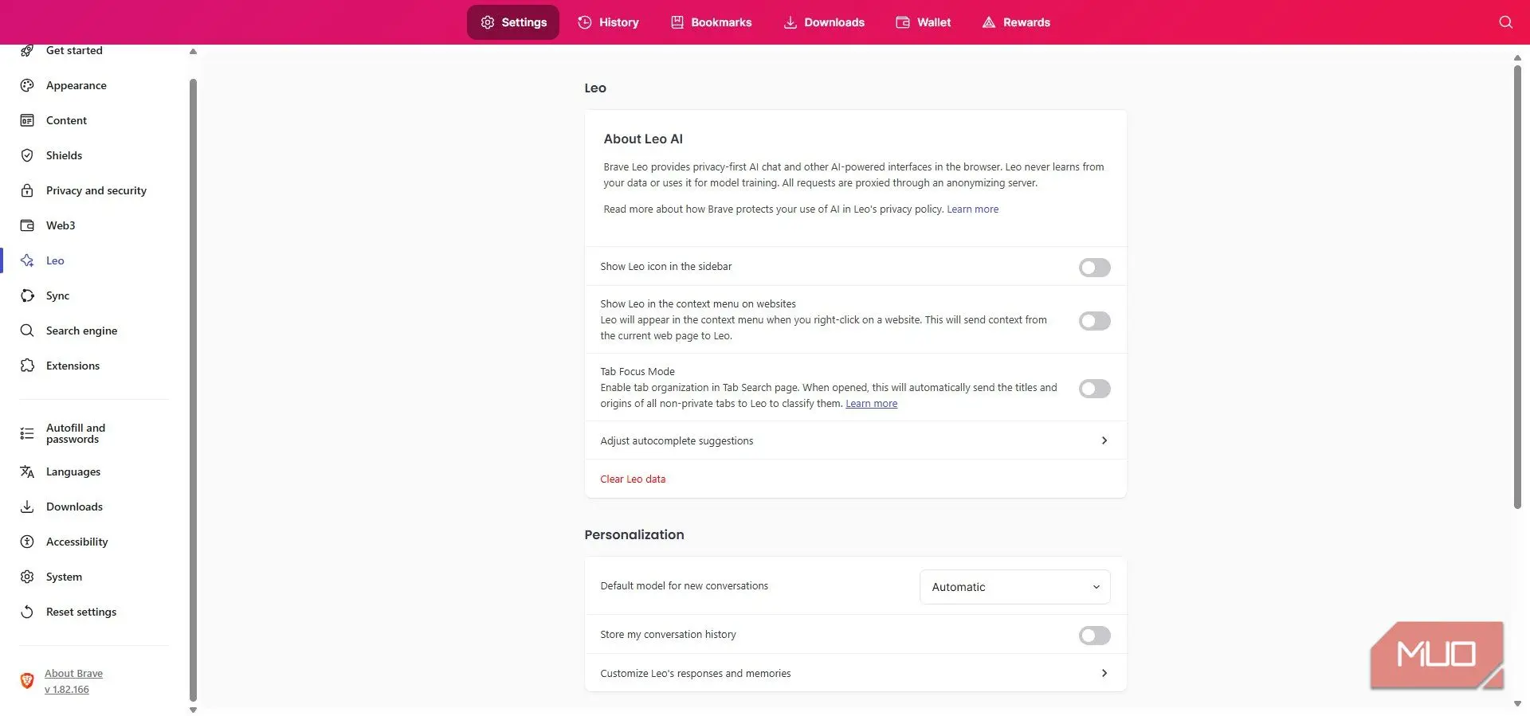The image size is (1530, 716).
Task: Click the Brave lion logo icon
Action: [27, 681]
